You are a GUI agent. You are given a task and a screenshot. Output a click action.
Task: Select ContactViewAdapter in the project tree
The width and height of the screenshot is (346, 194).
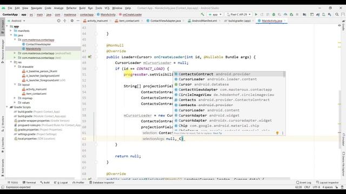[x=38, y=44]
